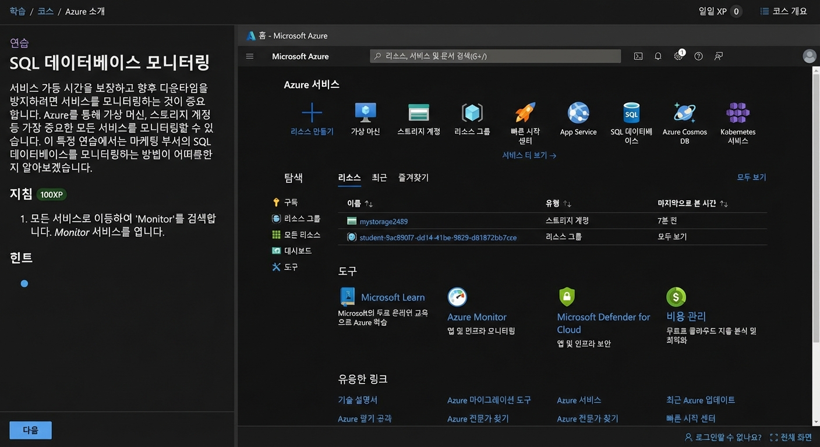Image resolution: width=820 pixels, height=447 pixels.
Task: Switch to the 최근 tab
Action: (x=379, y=178)
